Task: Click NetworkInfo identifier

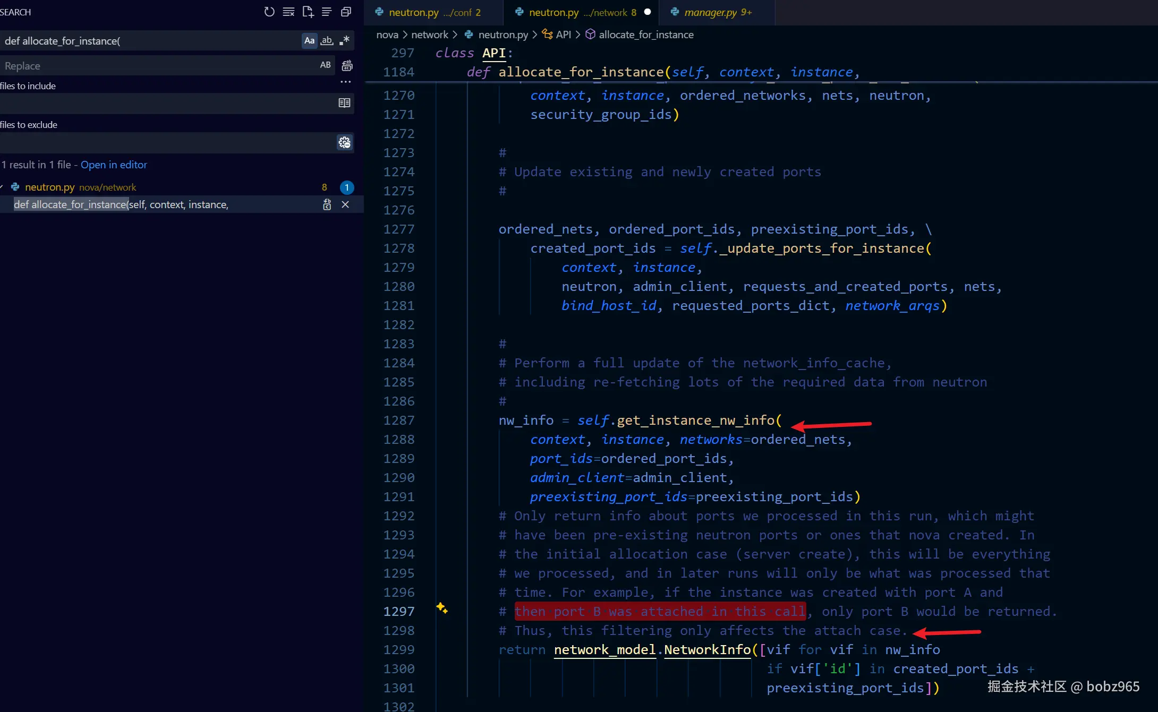Action: point(708,650)
